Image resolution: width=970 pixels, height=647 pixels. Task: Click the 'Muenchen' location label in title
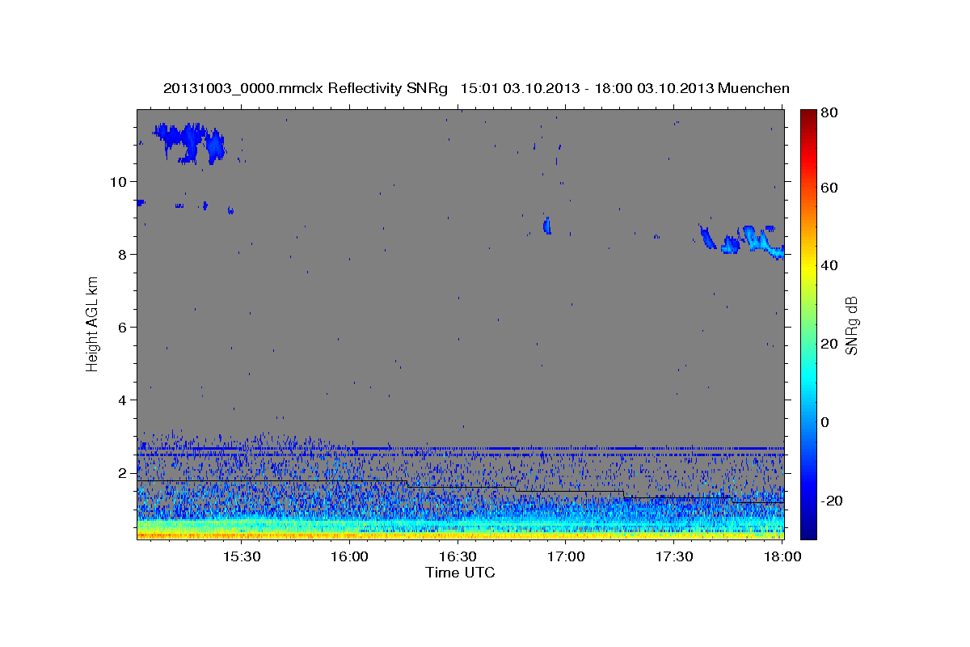coord(752,88)
